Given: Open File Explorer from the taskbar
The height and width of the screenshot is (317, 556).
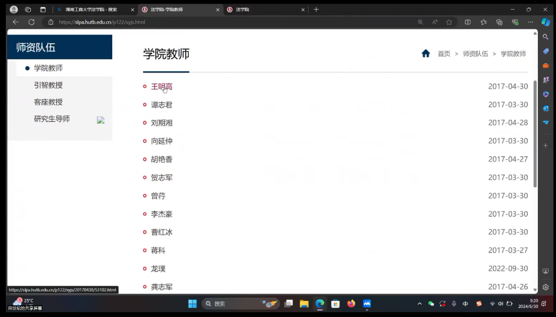Looking at the screenshot, I should [x=304, y=304].
